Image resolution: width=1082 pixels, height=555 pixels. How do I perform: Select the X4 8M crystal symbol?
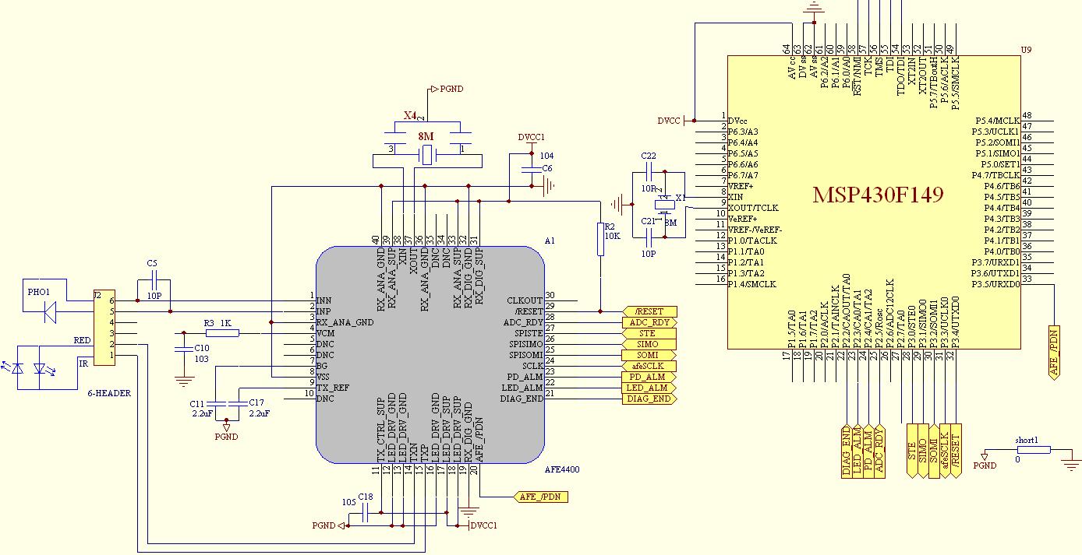pyautogui.click(x=426, y=156)
